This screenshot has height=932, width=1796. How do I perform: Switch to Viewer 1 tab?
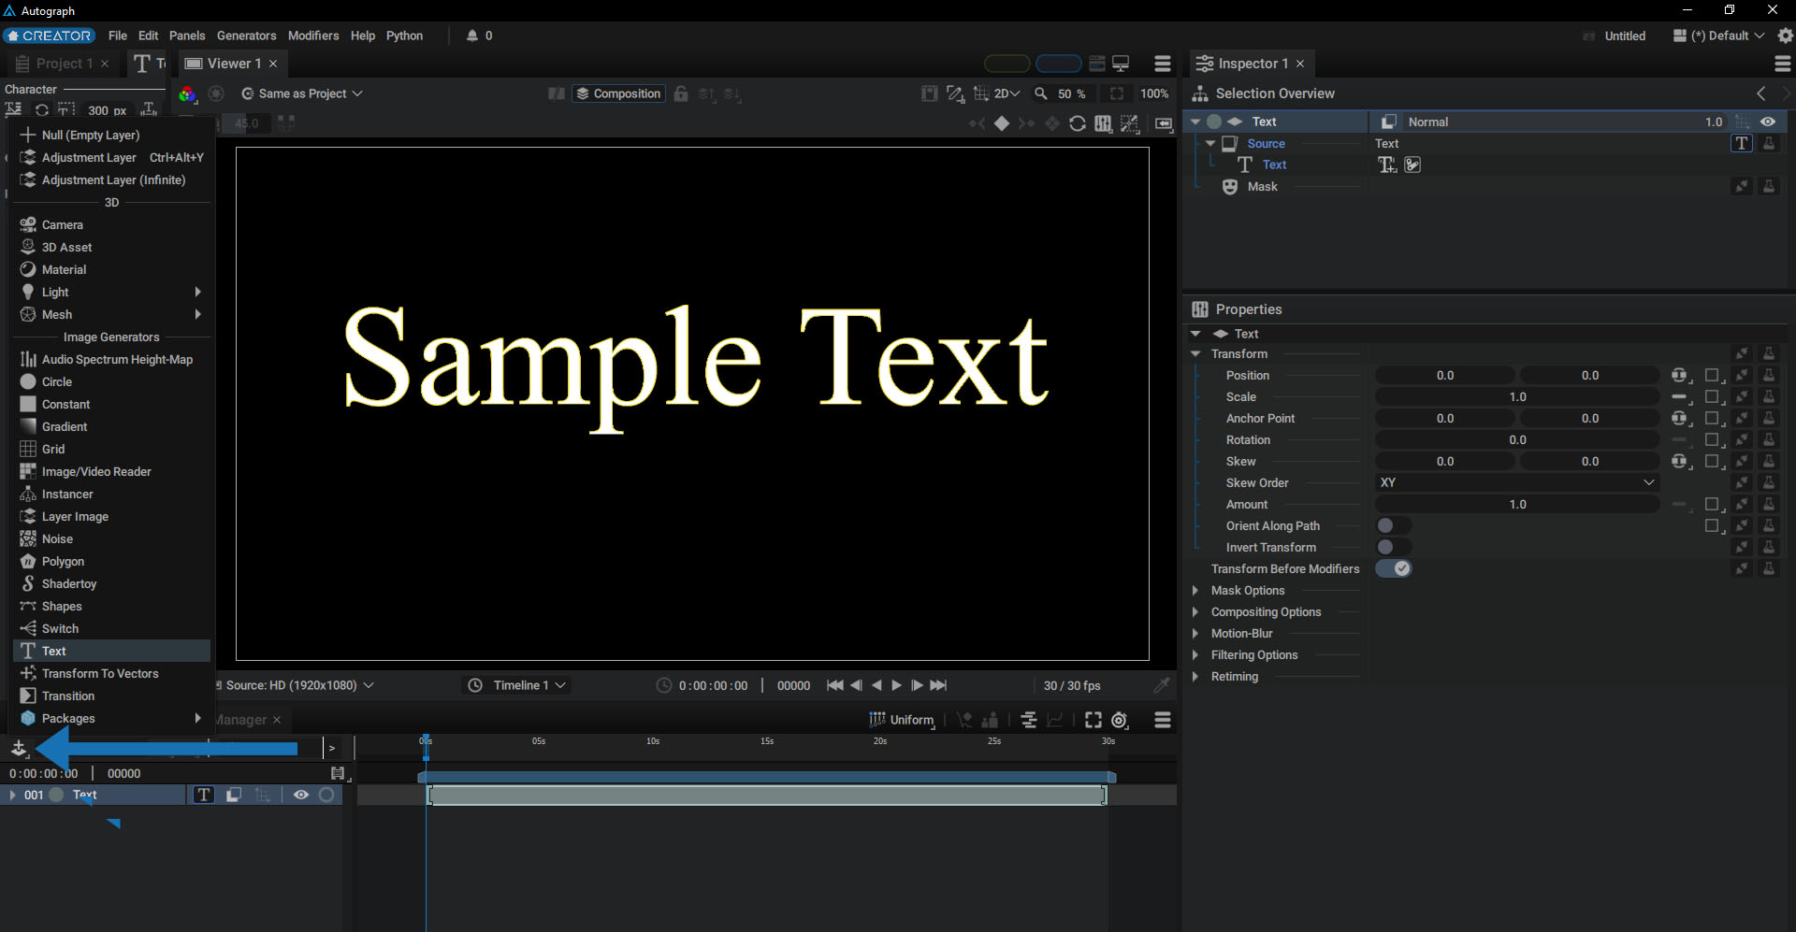pos(234,64)
